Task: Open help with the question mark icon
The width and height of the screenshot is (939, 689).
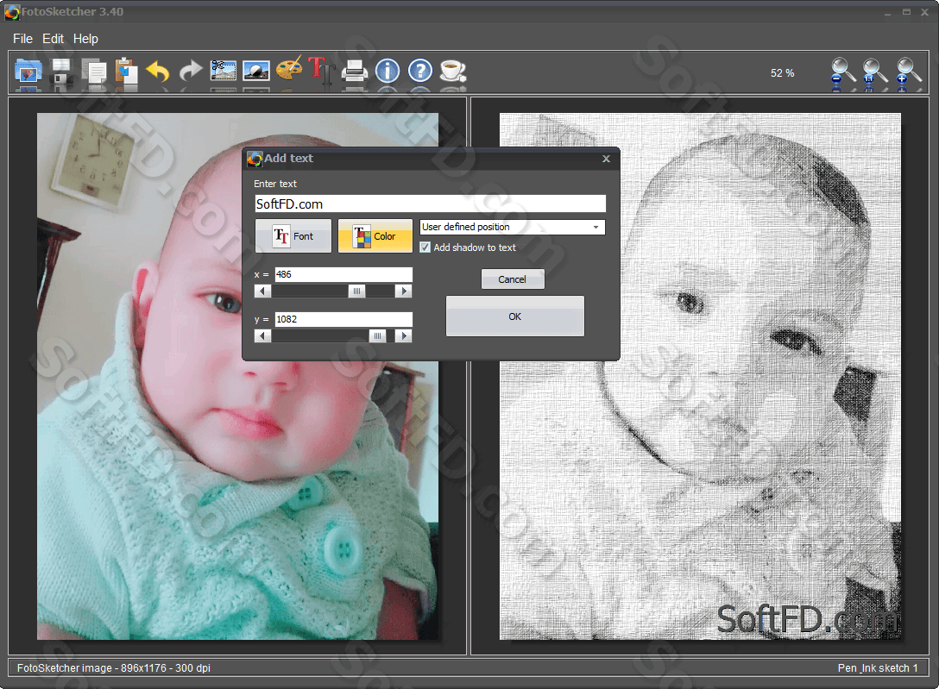Action: pyautogui.click(x=420, y=71)
